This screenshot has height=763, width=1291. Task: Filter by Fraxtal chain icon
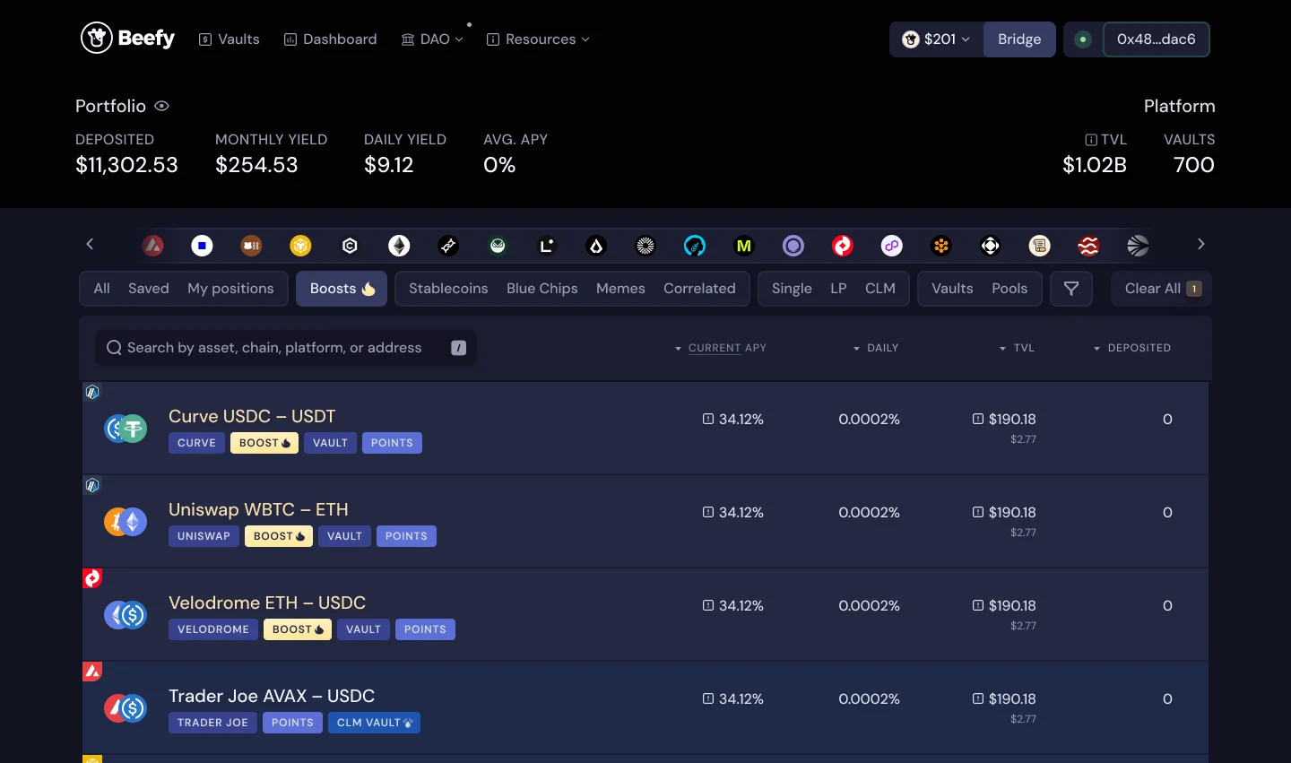coord(448,245)
